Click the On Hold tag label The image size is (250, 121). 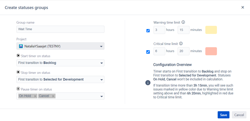click(25, 96)
